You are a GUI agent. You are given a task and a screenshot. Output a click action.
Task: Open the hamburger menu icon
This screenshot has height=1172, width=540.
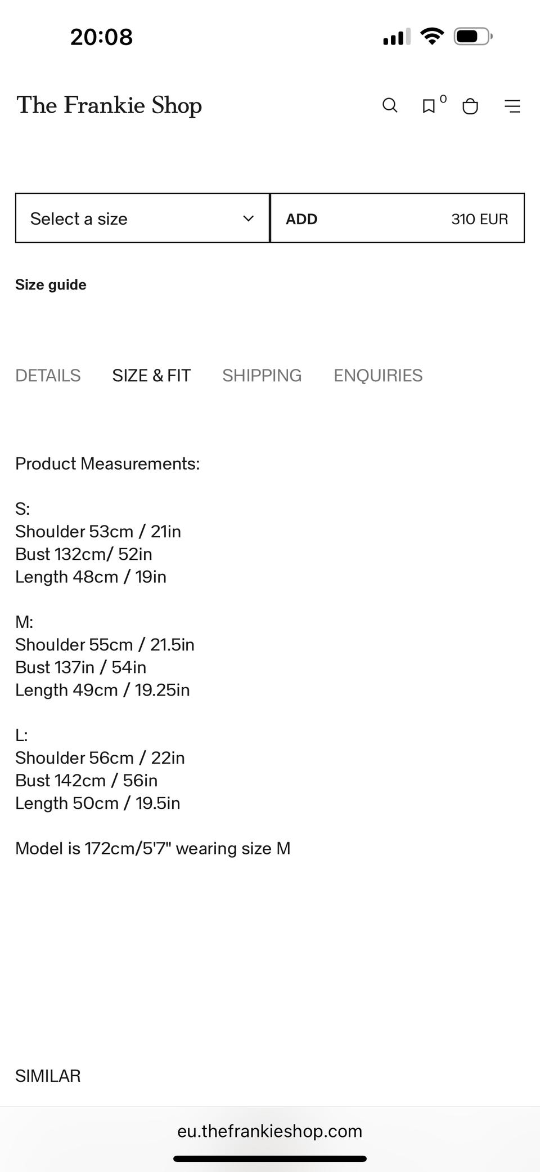coord(512,106)
